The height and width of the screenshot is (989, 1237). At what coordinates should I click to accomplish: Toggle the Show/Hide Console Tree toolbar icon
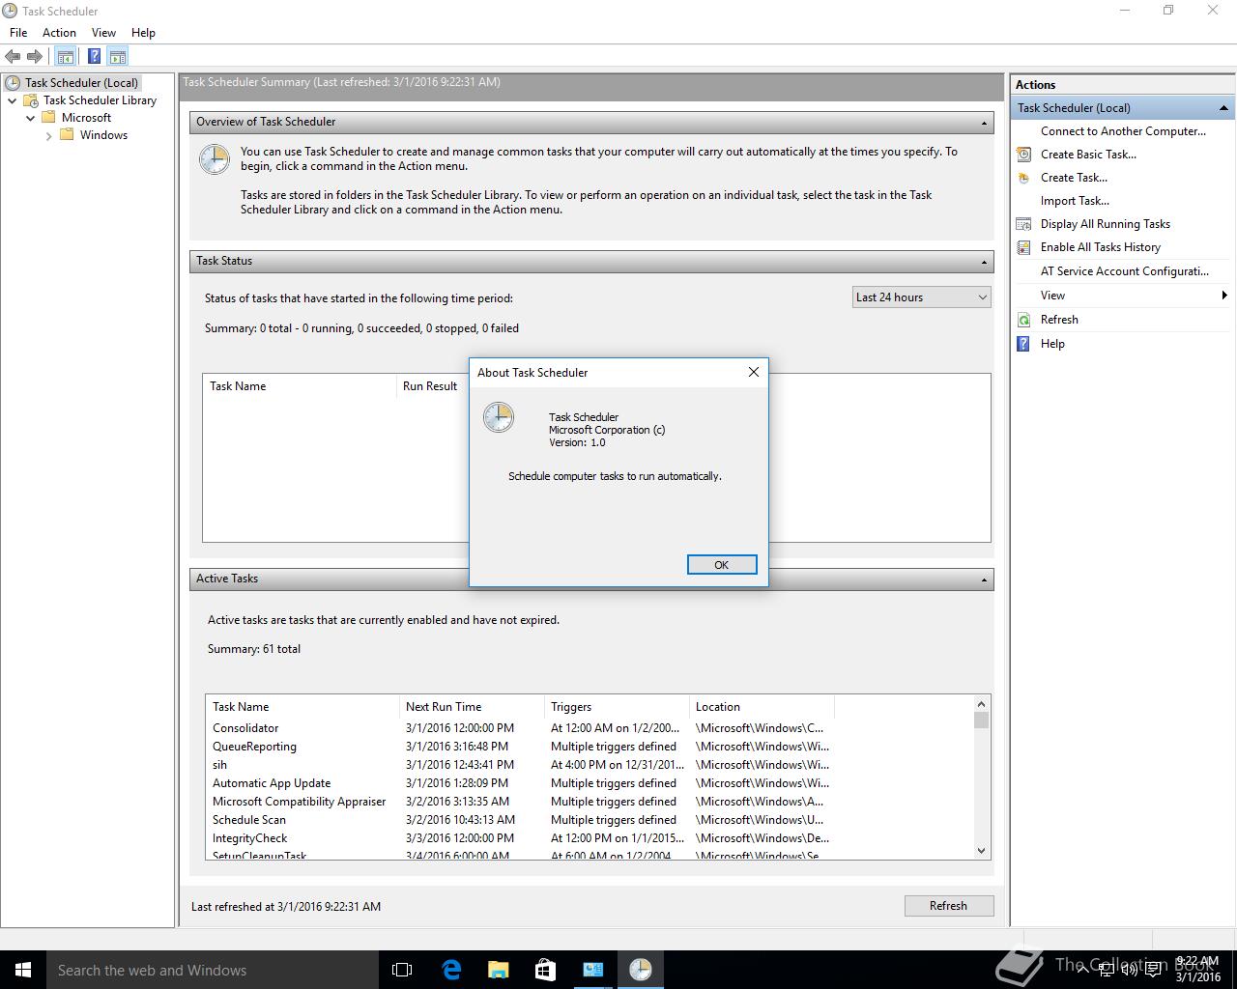point(66,57)
